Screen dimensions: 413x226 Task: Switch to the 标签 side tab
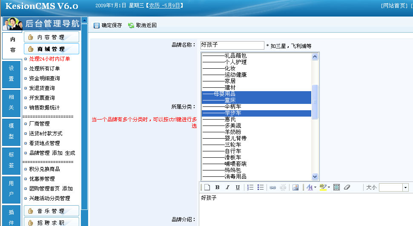pos(11,161)
